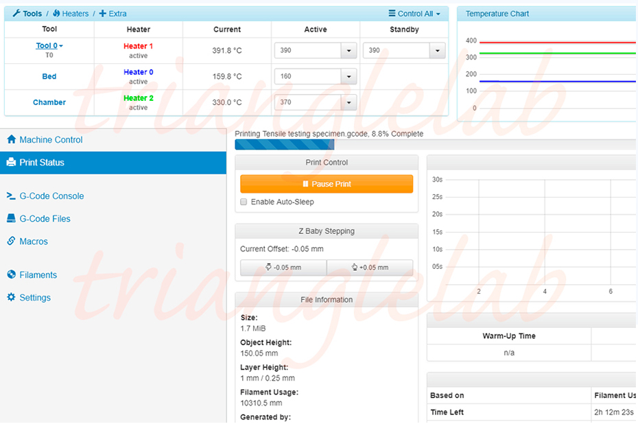The image size is (638, 435).
Task: Click the Filaments globe icon
Action: click(x=11, y=274)
